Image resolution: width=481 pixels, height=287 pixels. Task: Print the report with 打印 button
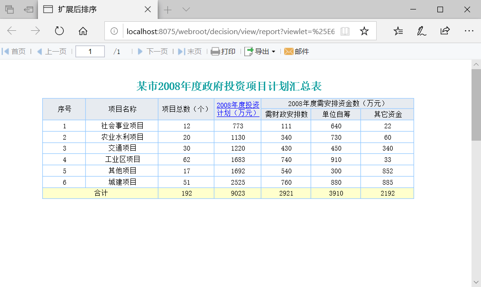point(223,52)
